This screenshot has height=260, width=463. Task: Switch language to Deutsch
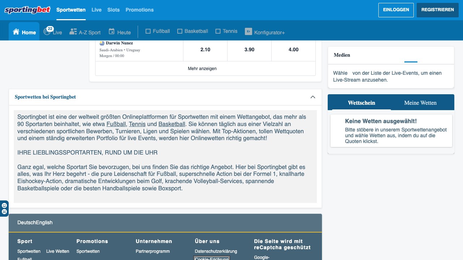click(26, 222)
